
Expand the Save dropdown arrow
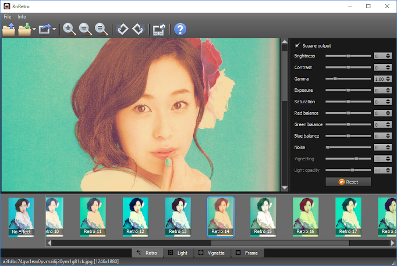click(x=34, y=29)
